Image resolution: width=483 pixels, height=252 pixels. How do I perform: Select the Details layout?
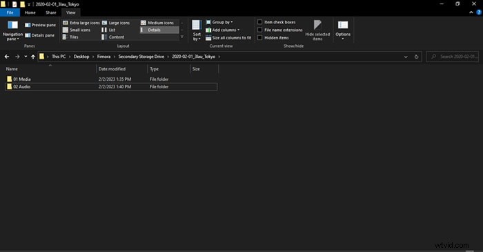(159, 30)
